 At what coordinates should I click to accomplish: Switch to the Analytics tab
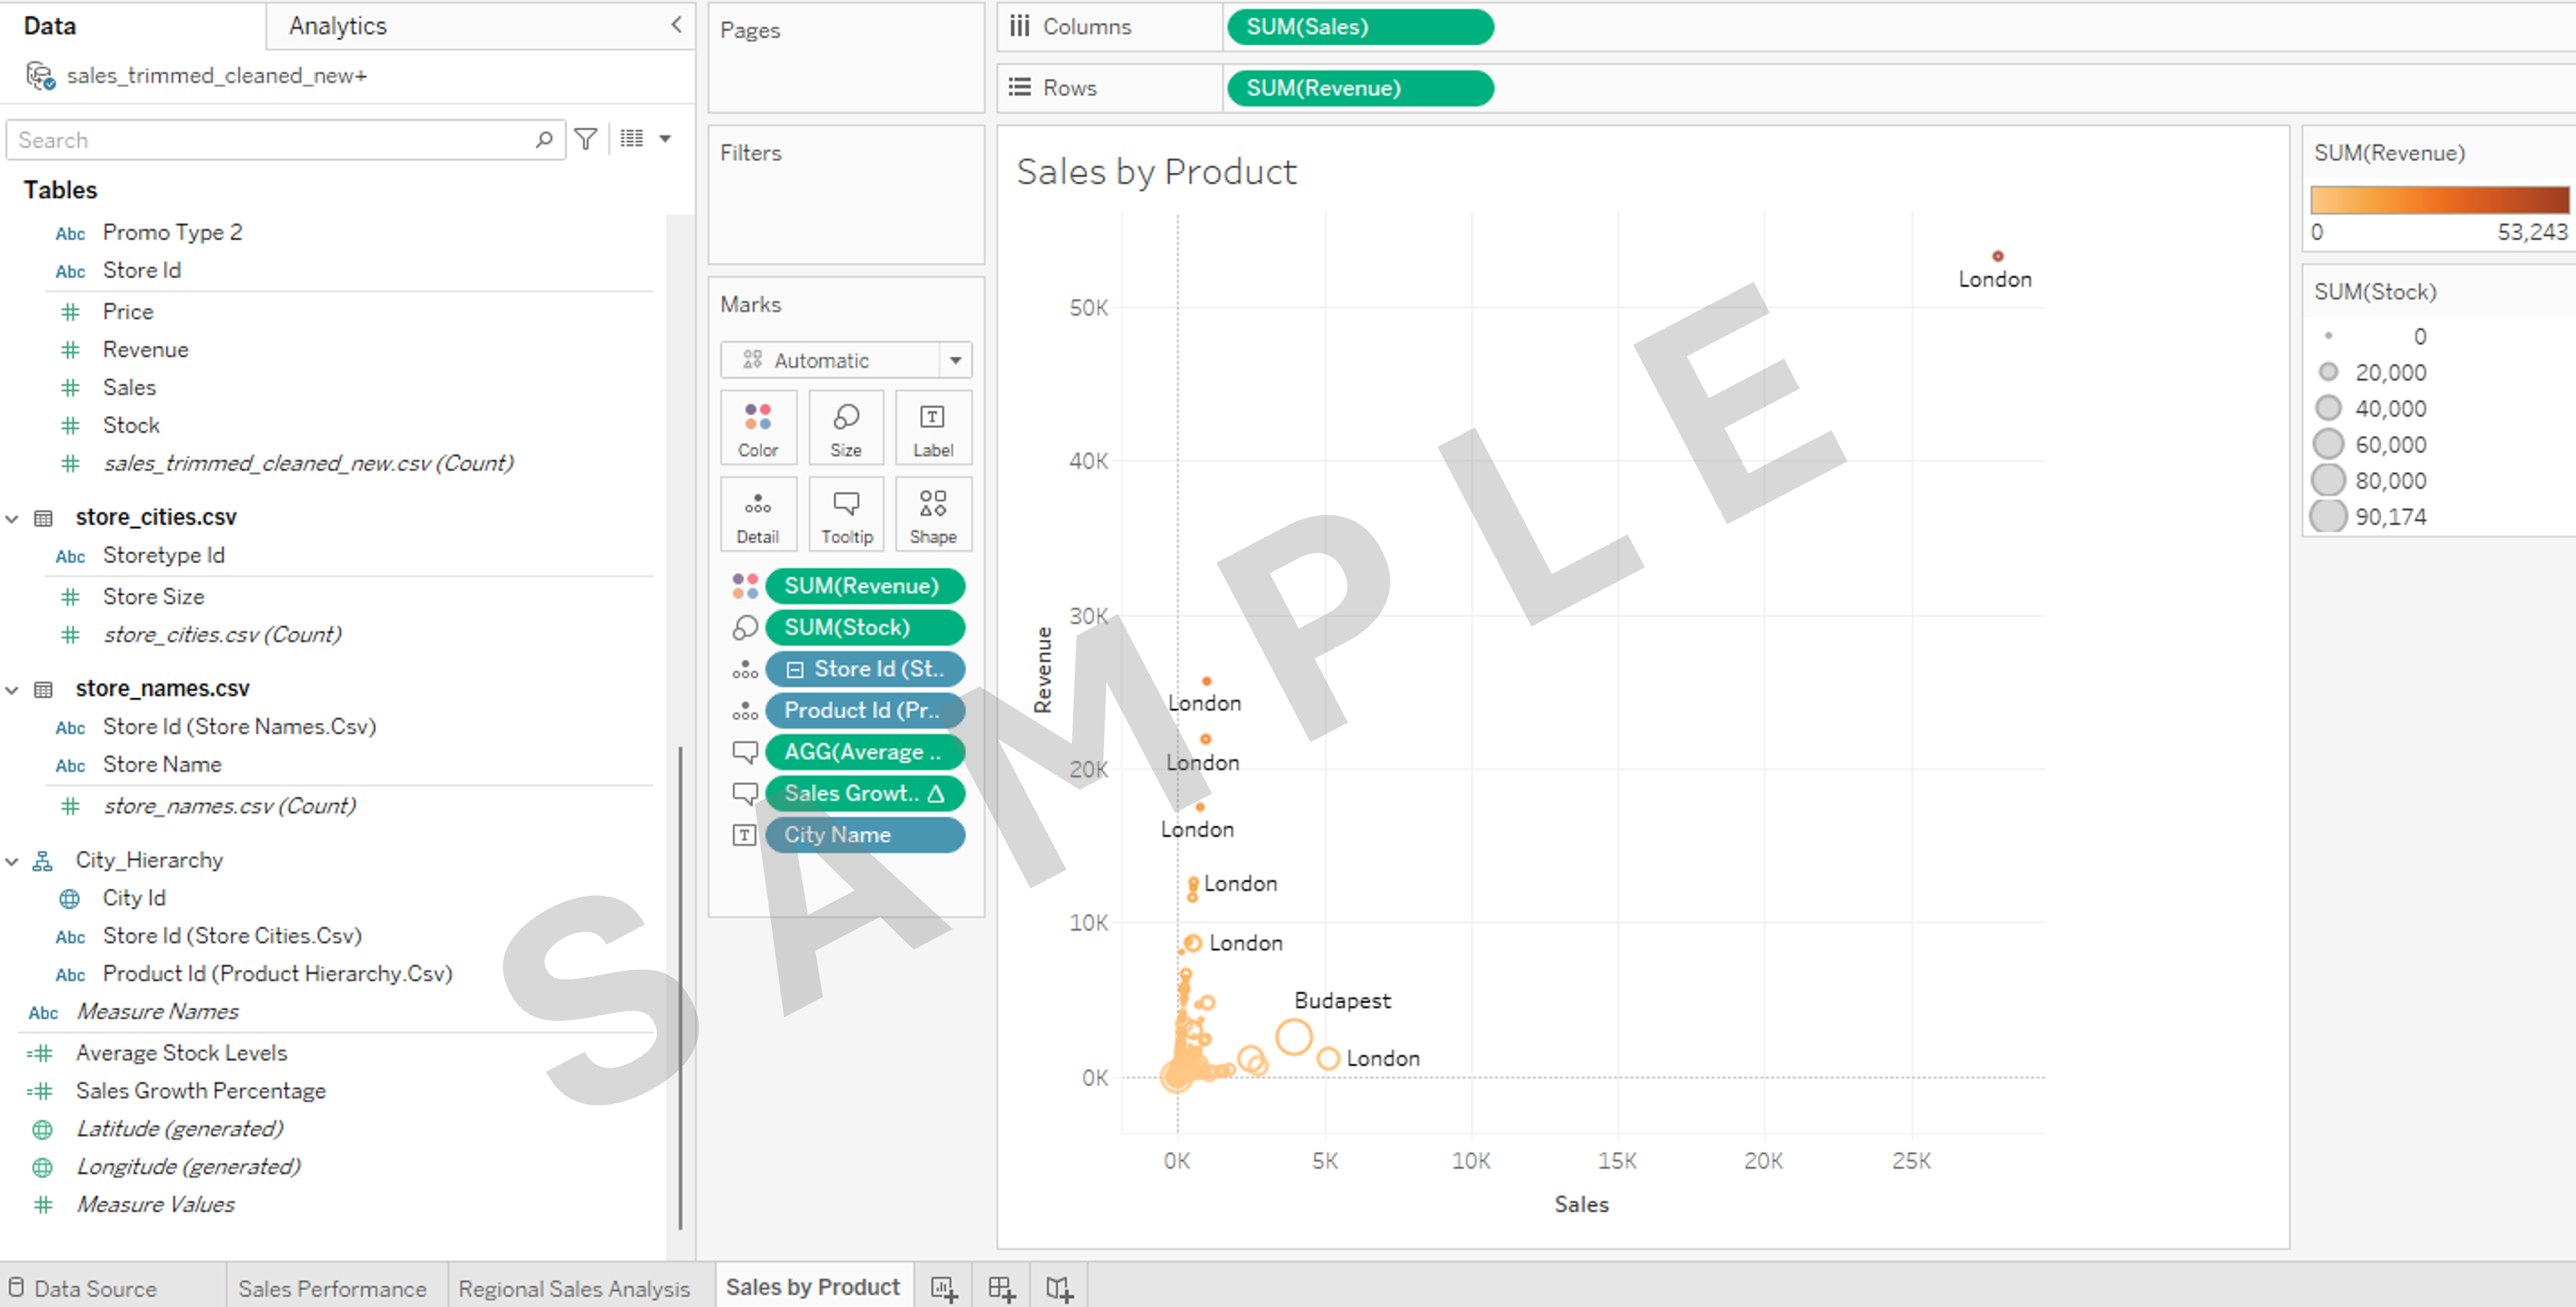pyautogui.click(x=336, y=25)
